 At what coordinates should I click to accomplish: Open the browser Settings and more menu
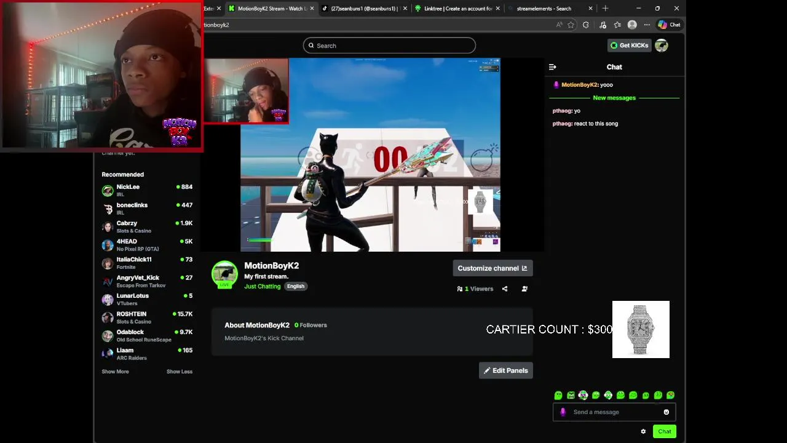click(x=647, y=25)
